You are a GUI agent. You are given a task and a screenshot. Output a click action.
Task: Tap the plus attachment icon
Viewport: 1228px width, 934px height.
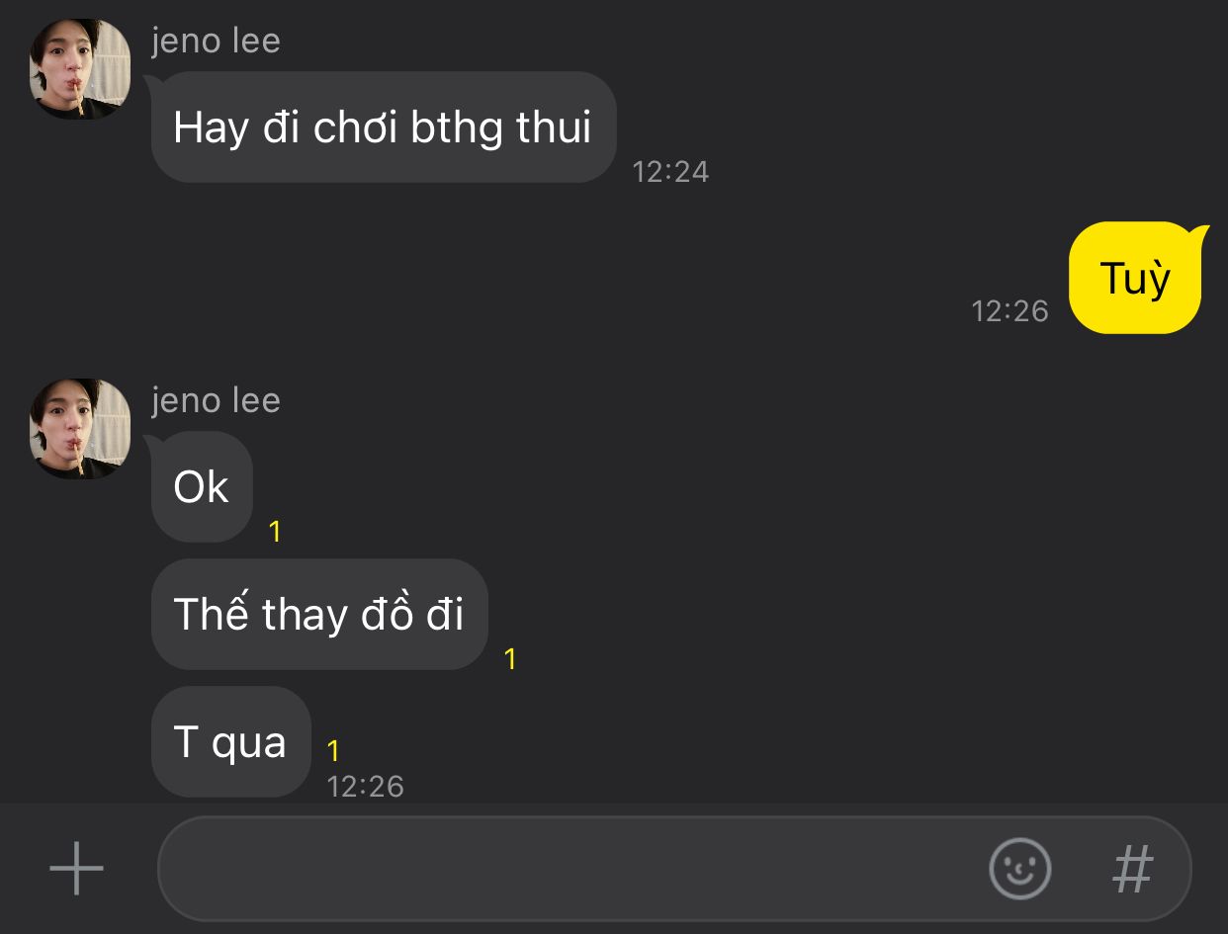coord(76,869)
